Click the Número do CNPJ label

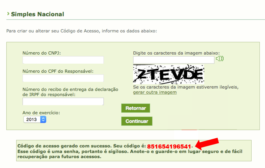(x=42, y=53)
